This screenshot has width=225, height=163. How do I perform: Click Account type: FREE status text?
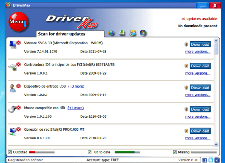tap(103, 160)
